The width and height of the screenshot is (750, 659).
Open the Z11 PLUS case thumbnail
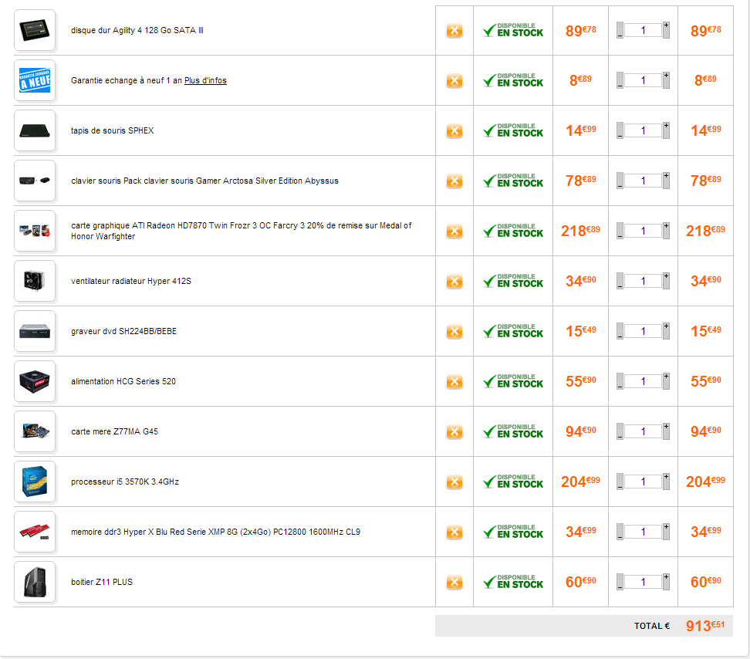35,582
